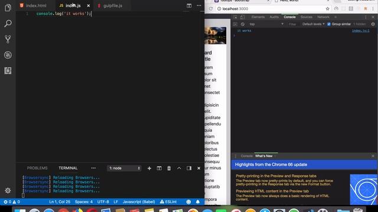Select the TERMINAL panel tab
This screenshot has width=378, height=212.
tap(68, 168)
